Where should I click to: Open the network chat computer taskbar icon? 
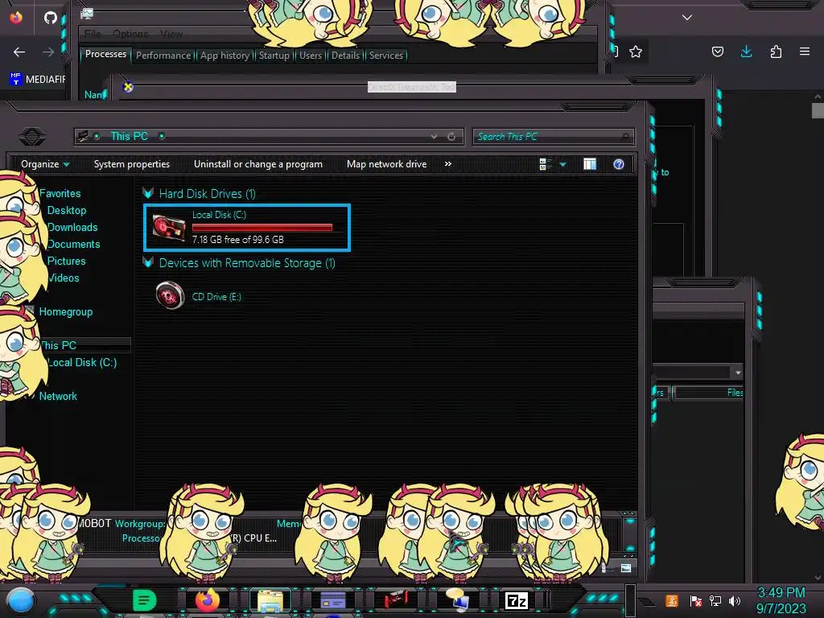click(x=457, y=600)
